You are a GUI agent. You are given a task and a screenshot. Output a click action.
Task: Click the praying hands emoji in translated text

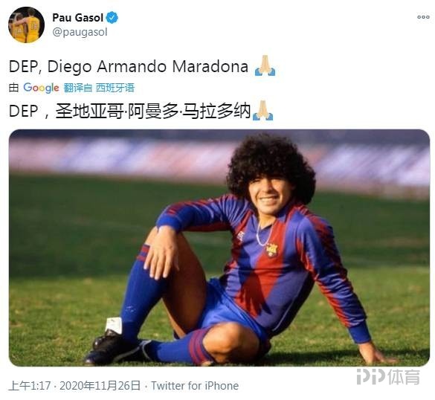[262, 111]
